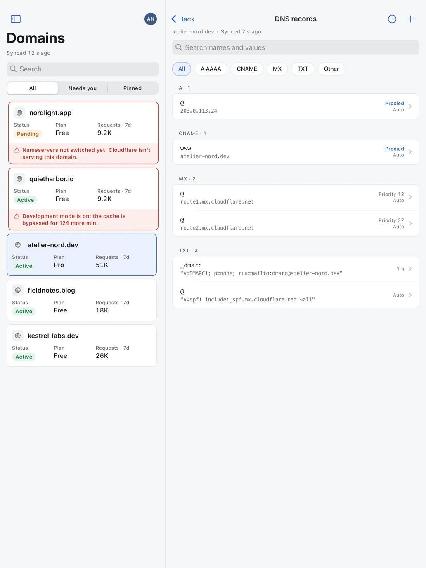Filter records by TXT chip
This screenshot has width=426, height=568.
tap(303, 69)
